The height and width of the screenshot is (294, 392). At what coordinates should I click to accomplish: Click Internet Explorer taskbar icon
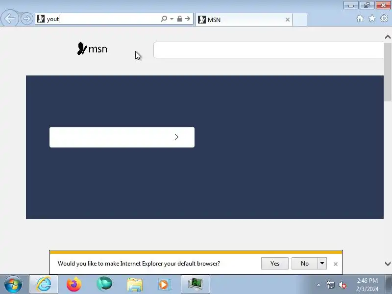[x=44, y=284]
